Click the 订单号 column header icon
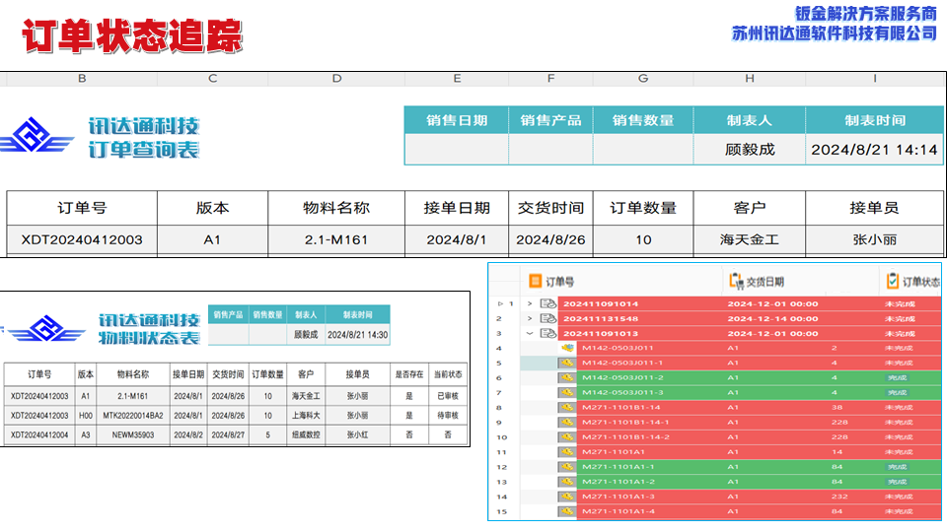This screenshot has width=947, height=532. coord(536,281)
